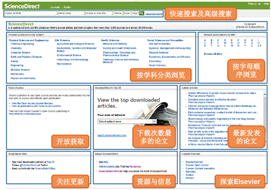View the Open Access journal directory
This screenshot has width=271, height=190.
click(x=33, y=104)
